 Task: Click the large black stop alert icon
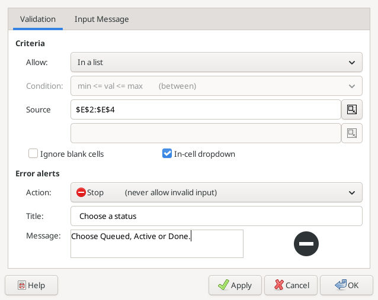[306, 244]
